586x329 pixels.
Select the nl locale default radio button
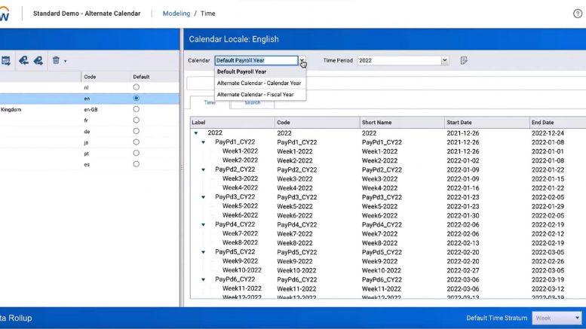coord(136,87)
